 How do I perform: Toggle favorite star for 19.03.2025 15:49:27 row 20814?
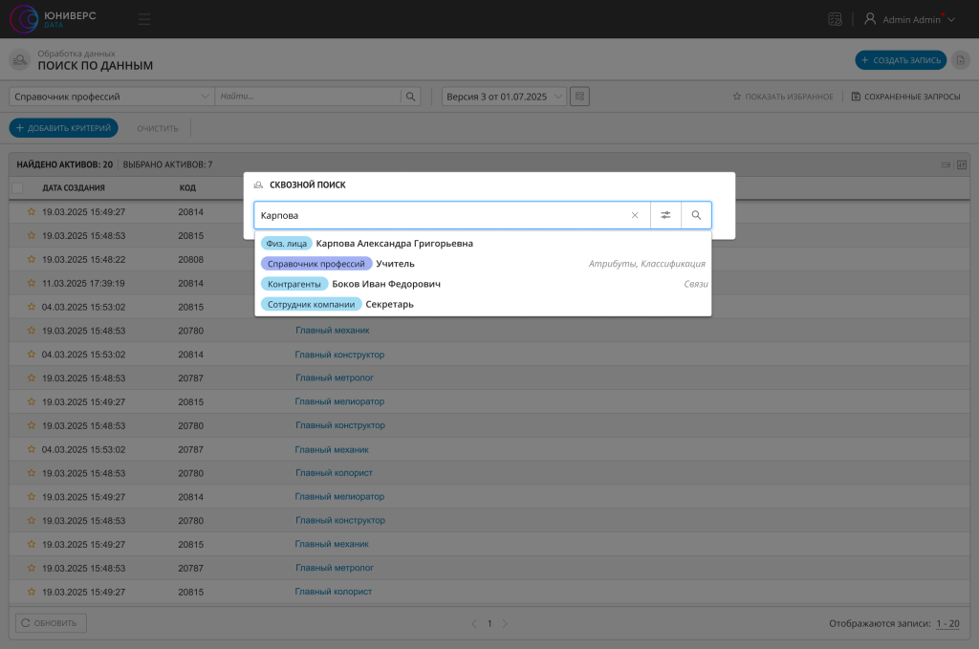31,211
